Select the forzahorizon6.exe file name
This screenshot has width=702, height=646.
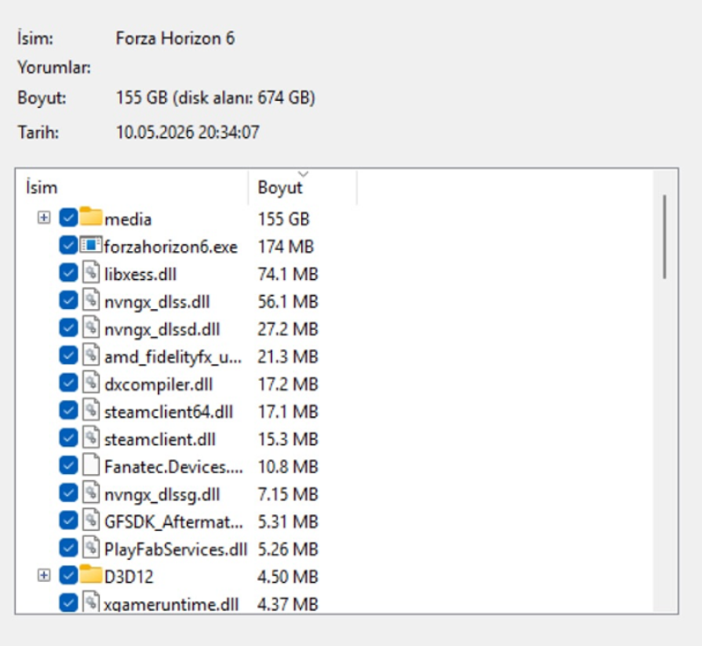point(170,247)
